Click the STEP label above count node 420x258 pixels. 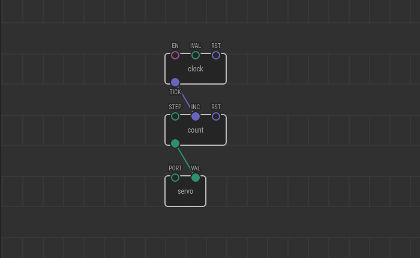(x=175, y=107)
